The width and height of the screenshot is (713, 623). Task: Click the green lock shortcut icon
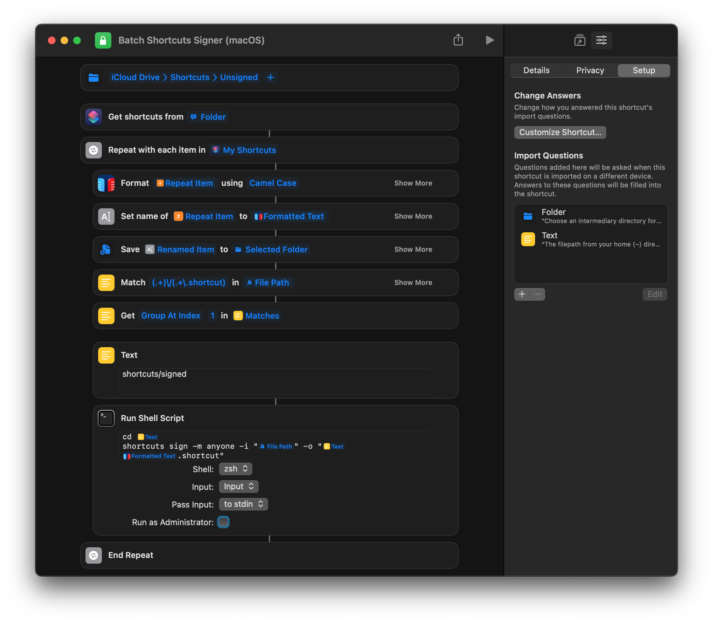(x=103, y=40)
